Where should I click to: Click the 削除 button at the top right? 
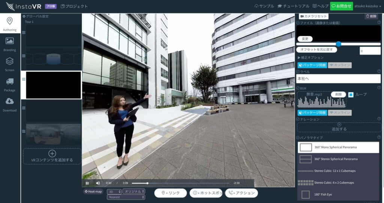pos(371,16)
